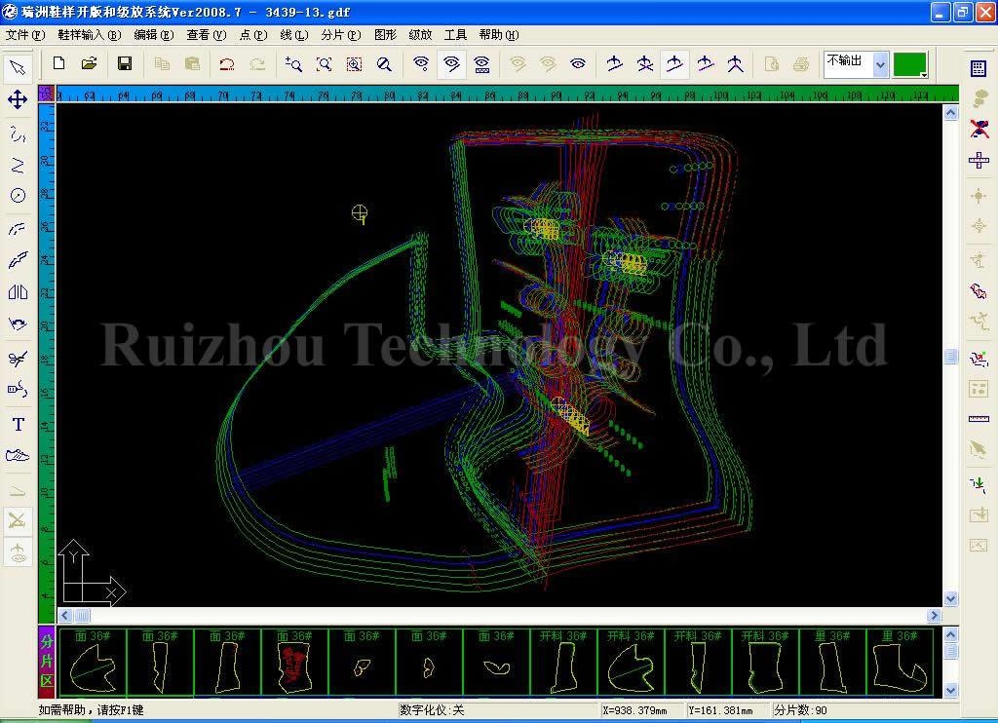Click the ruler icon in right toolbar
Viewport: 998px width, 723px height.
click(x=979, y=419)
